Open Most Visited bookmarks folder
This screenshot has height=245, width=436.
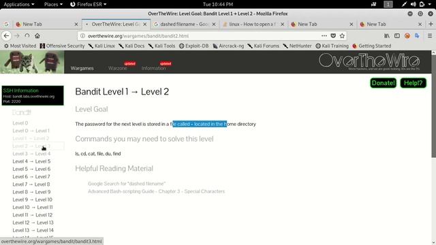click(20, 46)
